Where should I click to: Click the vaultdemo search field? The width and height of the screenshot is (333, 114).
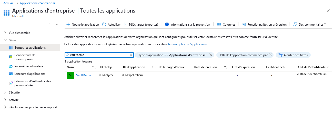99,55
